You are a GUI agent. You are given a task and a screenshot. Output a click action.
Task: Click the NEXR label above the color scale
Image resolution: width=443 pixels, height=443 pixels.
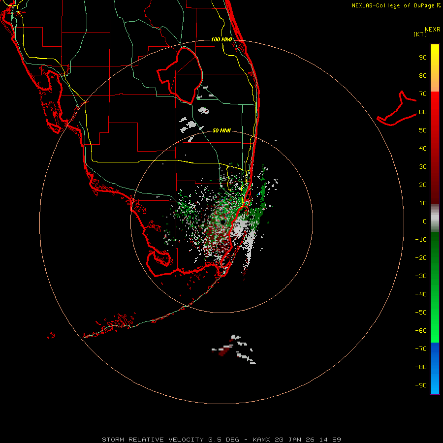point(433,30)
